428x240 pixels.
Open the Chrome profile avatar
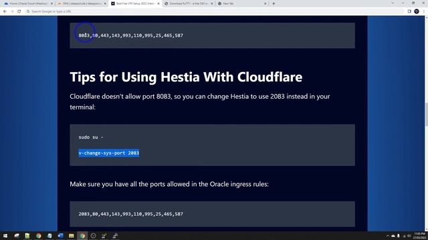click(417, 11)
